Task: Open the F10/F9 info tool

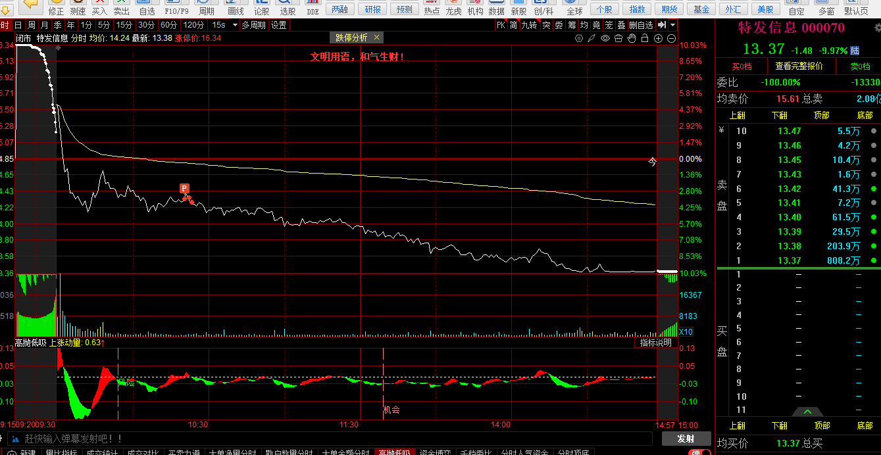Action: [176, 8]
